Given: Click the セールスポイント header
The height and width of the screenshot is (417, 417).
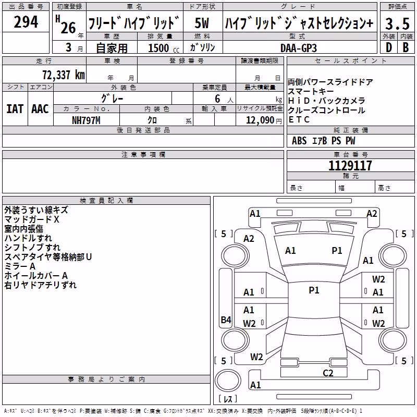Looking at the screenshot, I should tap(350, 61).
